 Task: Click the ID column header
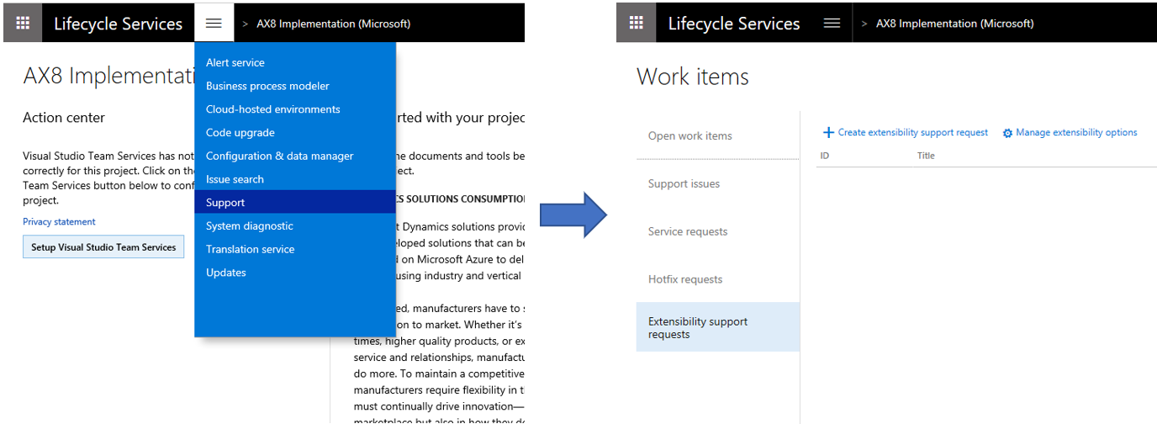coord(825,156)
